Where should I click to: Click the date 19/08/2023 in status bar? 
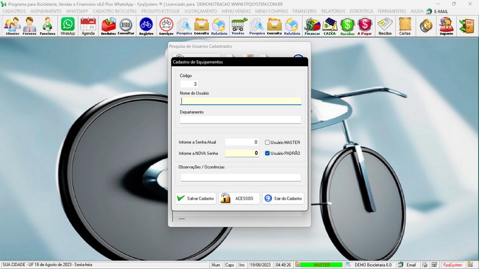[260, 265]
